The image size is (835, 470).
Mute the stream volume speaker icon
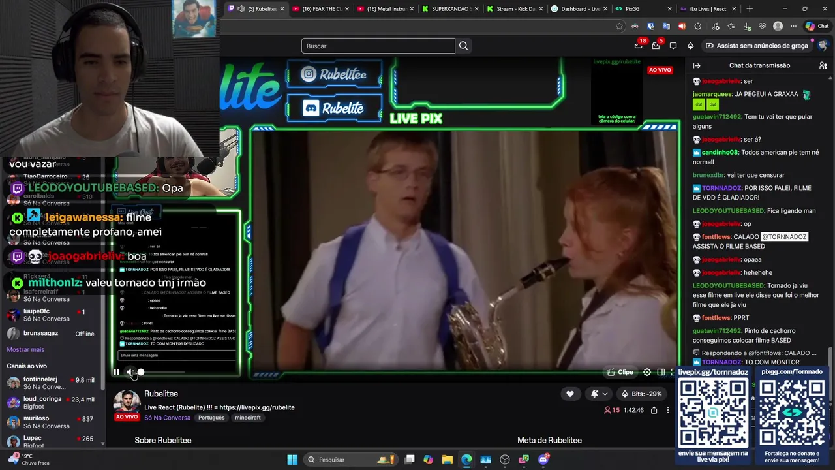[x=130, y=372]
